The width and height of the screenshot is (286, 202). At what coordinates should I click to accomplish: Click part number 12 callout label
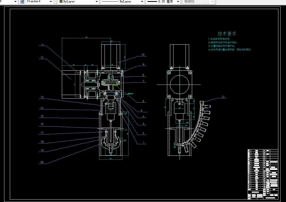point(42,57)
